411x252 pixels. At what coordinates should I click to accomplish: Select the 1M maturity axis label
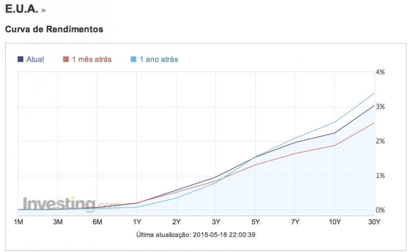(19, 222)
